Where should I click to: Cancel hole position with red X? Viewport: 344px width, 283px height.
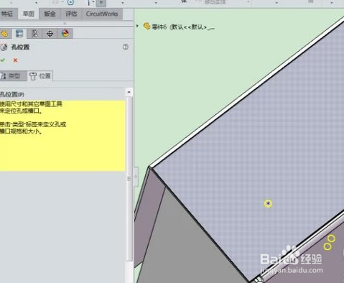click(15, 60)
